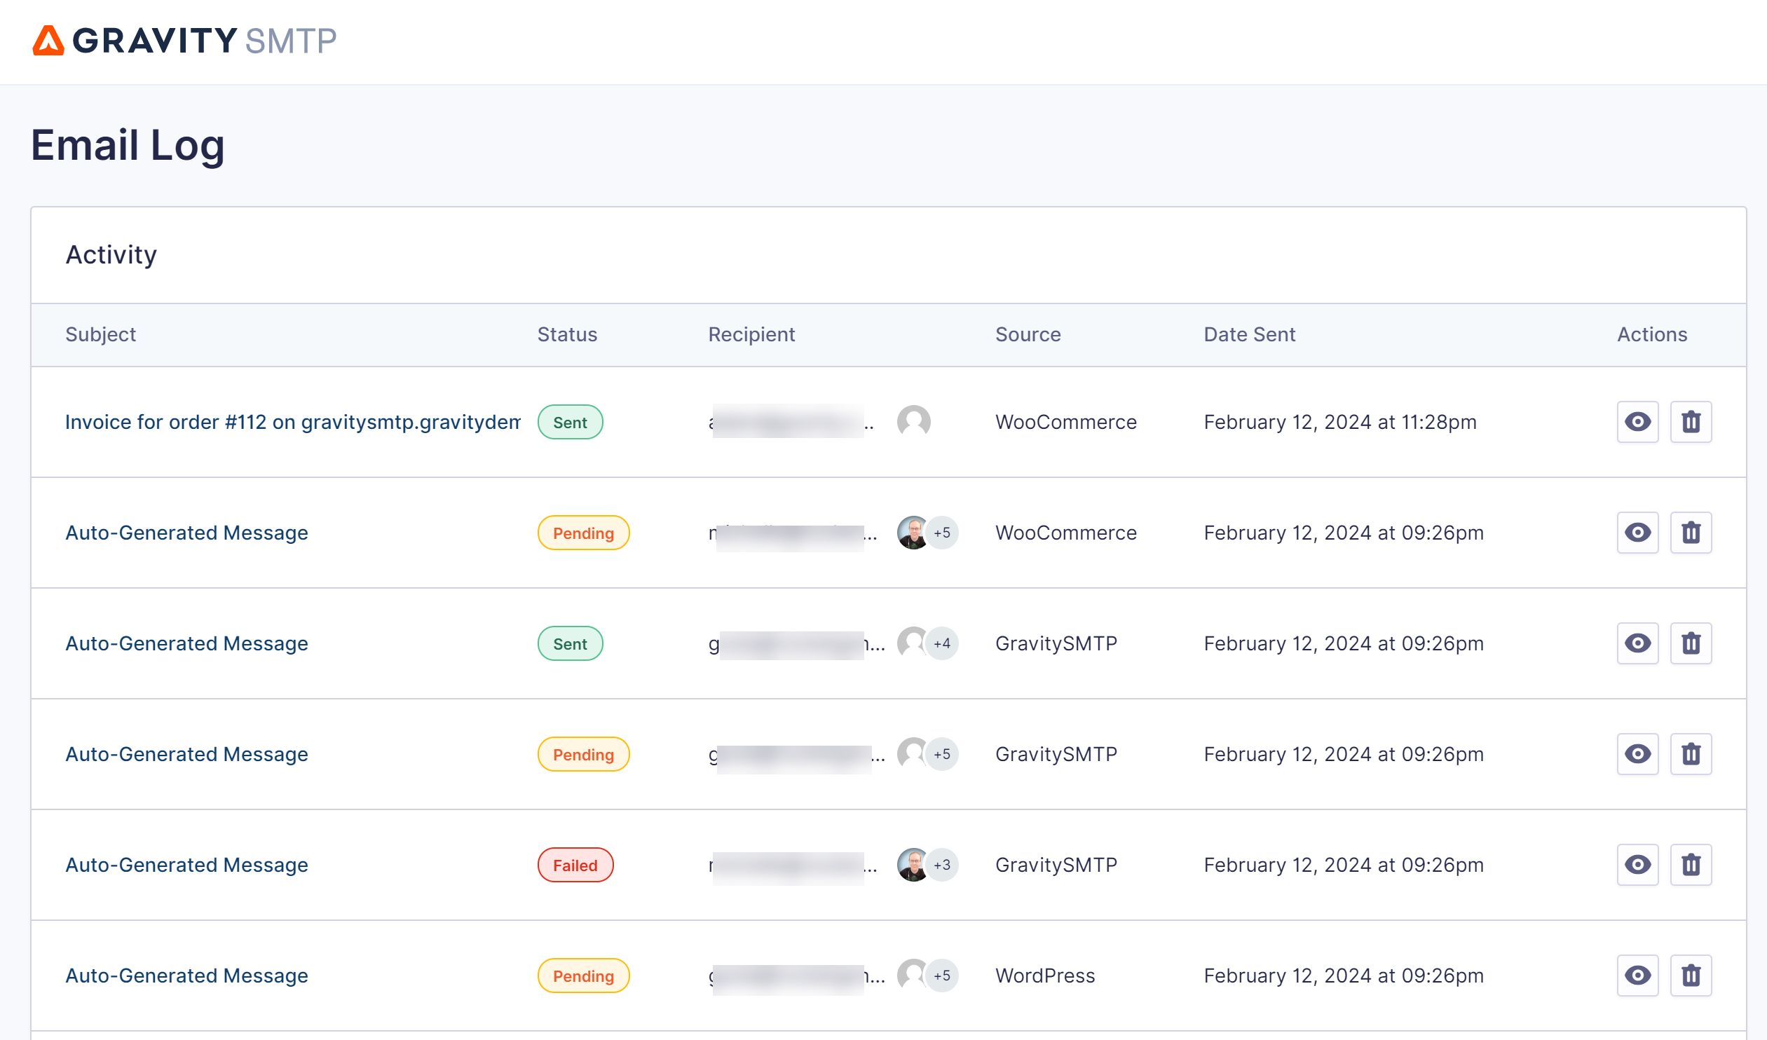Open the Invoice for order #112 subject link
Viewport: 1767px width, 1040px height.
[292, 421]
